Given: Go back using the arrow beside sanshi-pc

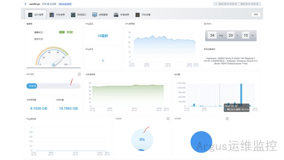Looking at the screenshot, I should 26,4.
